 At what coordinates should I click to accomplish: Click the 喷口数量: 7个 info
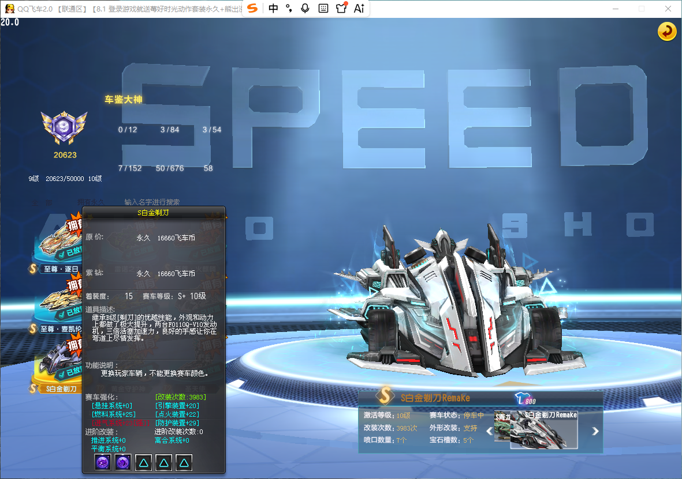[385, 440]
